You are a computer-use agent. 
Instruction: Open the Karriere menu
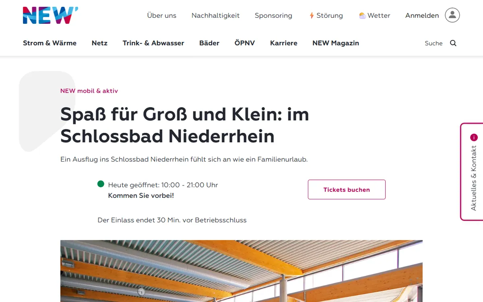pos(284,43)
